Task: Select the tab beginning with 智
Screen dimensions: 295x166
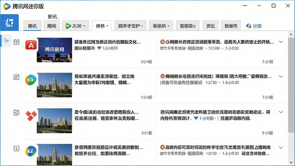Action: (x=188, y=26)
